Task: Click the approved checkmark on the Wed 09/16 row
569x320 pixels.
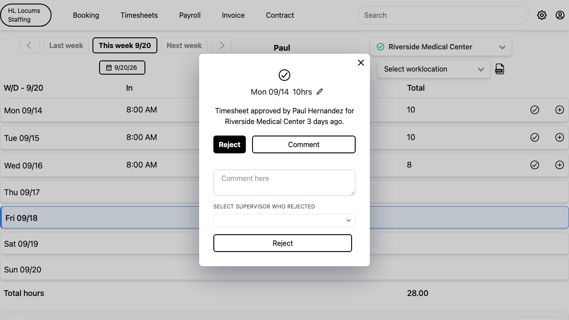Action: coord(535,165)
